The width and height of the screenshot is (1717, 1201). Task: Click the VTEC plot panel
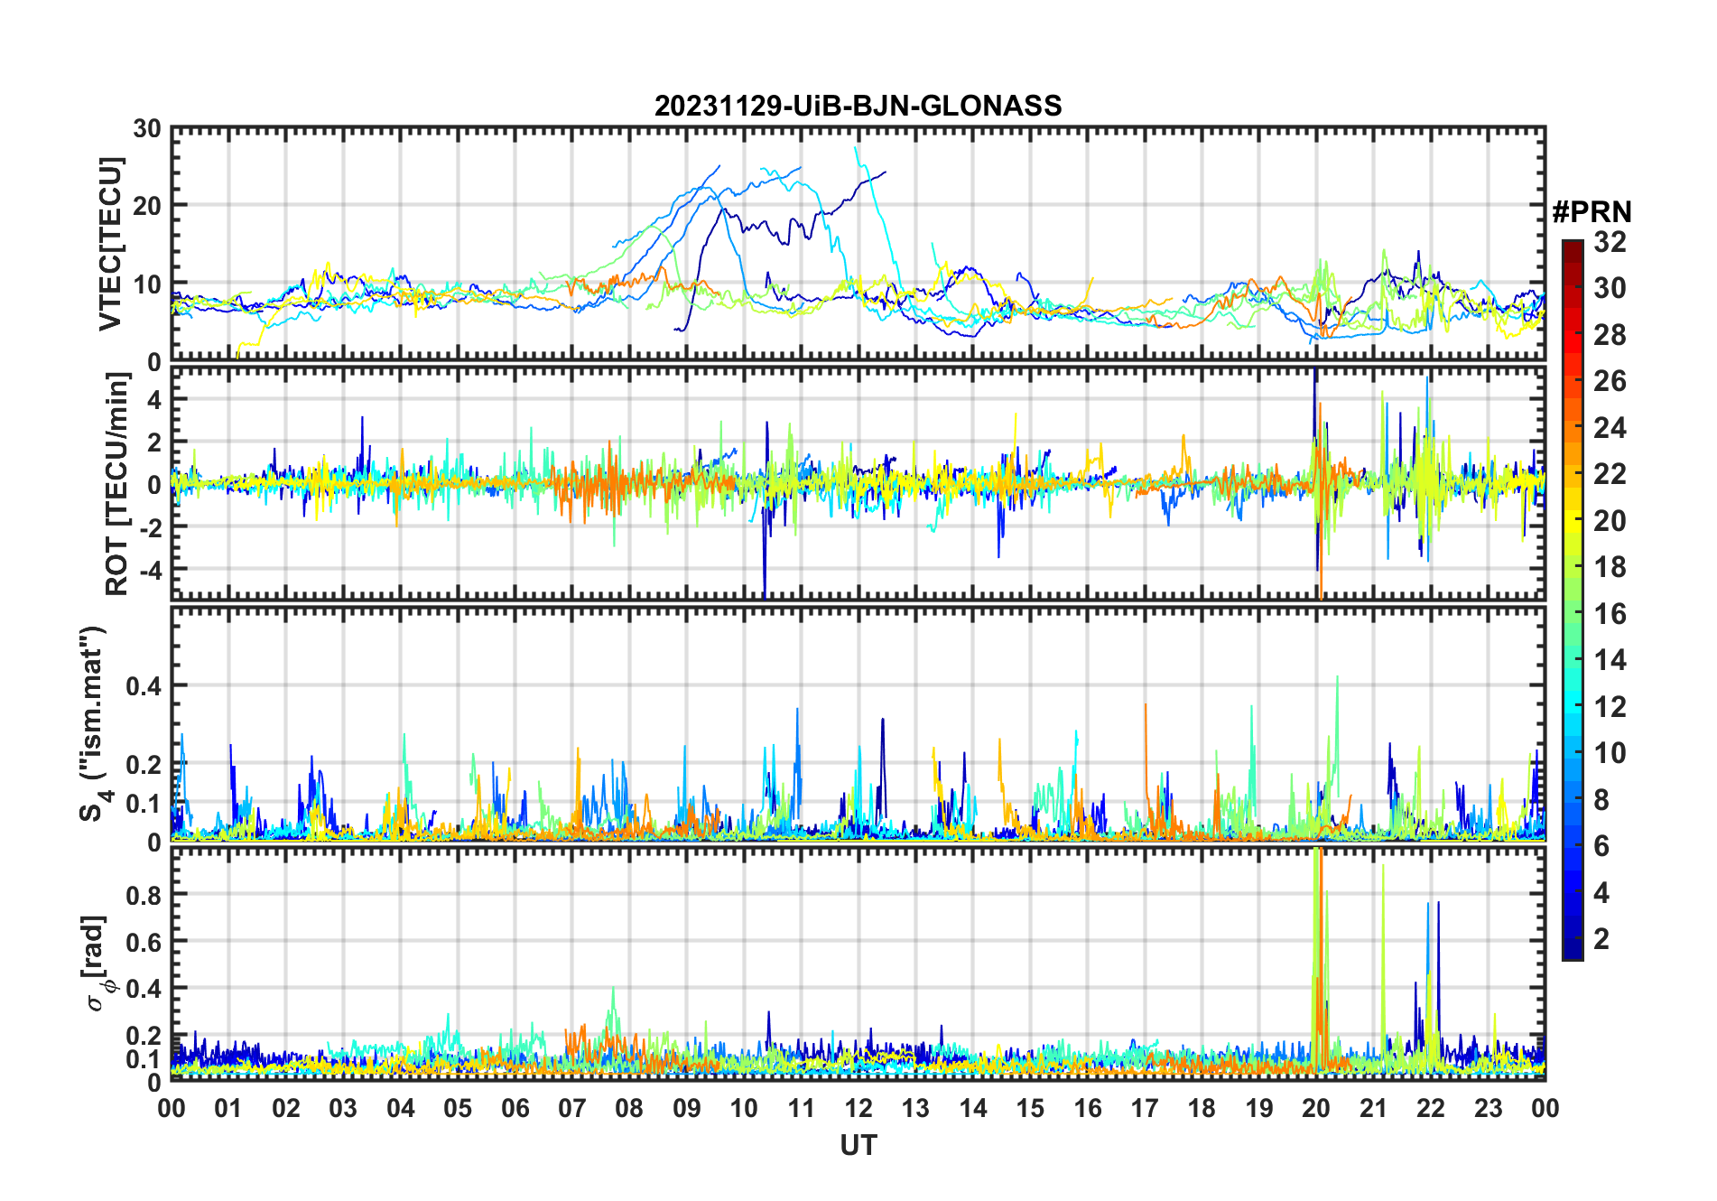tap(858, 244)
